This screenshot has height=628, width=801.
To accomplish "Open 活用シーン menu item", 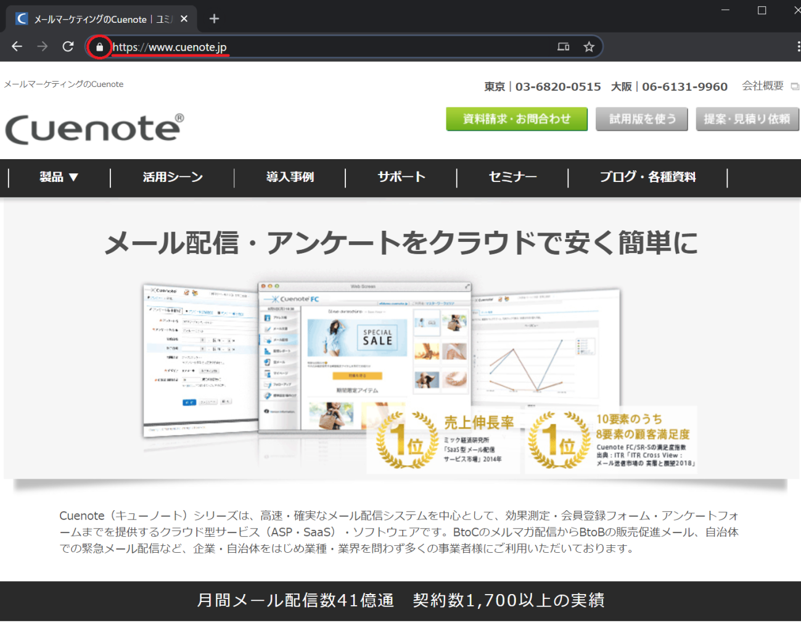I will (173, 177).
